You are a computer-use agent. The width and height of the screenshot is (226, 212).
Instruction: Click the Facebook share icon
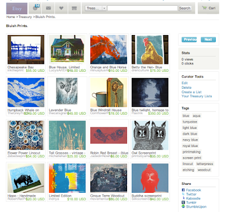183,190
